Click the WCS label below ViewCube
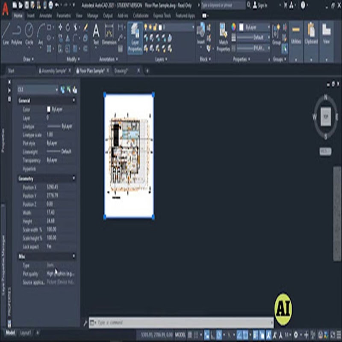The width and height of the screenshot is (342, 342). coord(325,151)
